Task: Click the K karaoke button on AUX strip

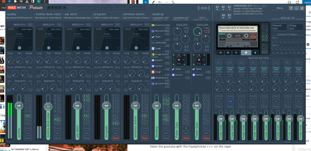Action: pyautogui.click(x=186, y=128)
